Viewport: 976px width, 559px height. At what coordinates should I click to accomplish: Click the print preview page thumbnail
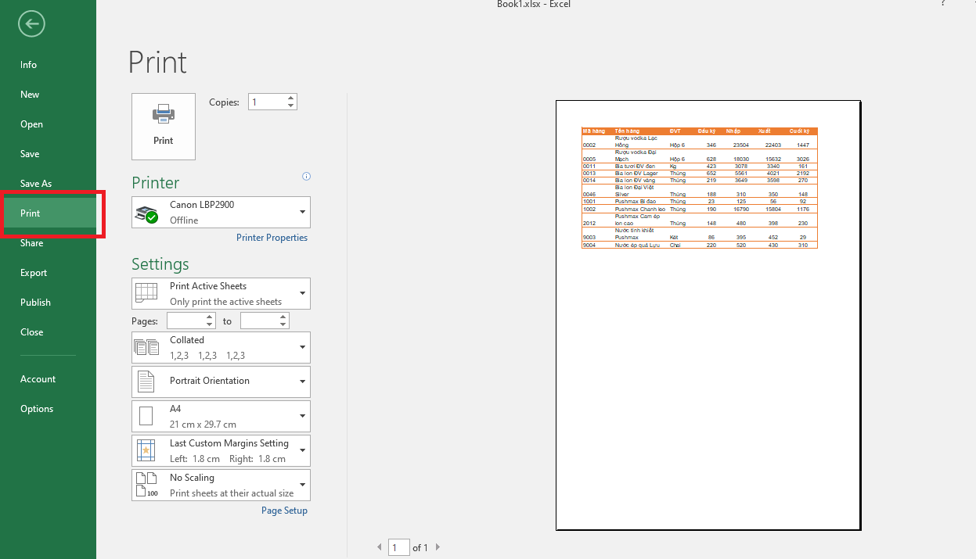tap(708, 315)
